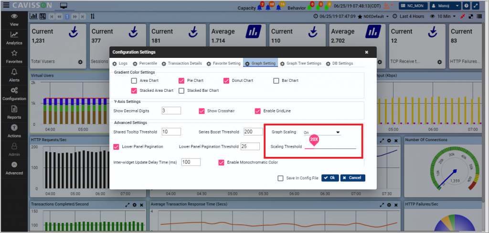Open settings gear on Total Vusers widget
The height and width of the screenshot is (233, 489).
80,62
